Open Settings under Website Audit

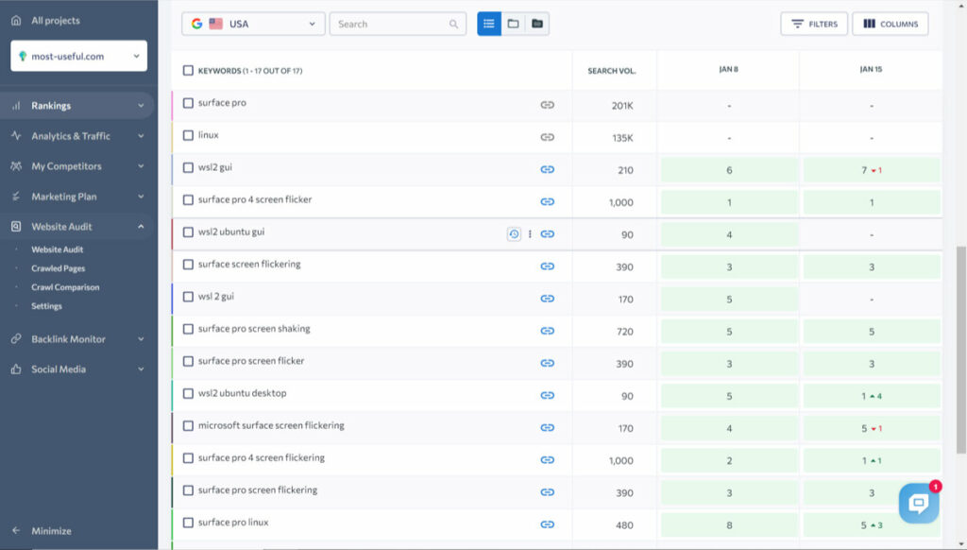tap(47, 306)
